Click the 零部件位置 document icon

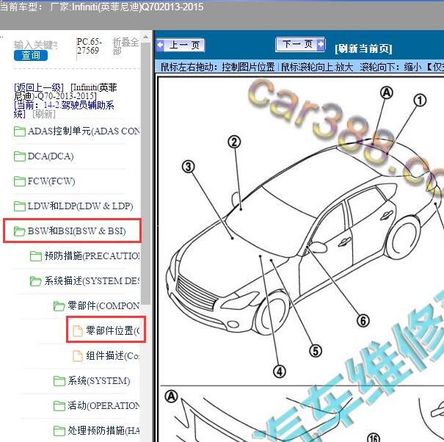coord(78,331)
